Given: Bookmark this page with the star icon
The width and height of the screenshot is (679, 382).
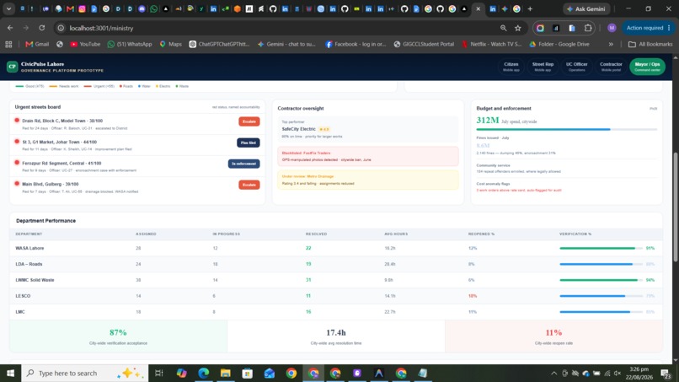Looking at the screenshot, I should pyautogui.click(x=518, y=28).
